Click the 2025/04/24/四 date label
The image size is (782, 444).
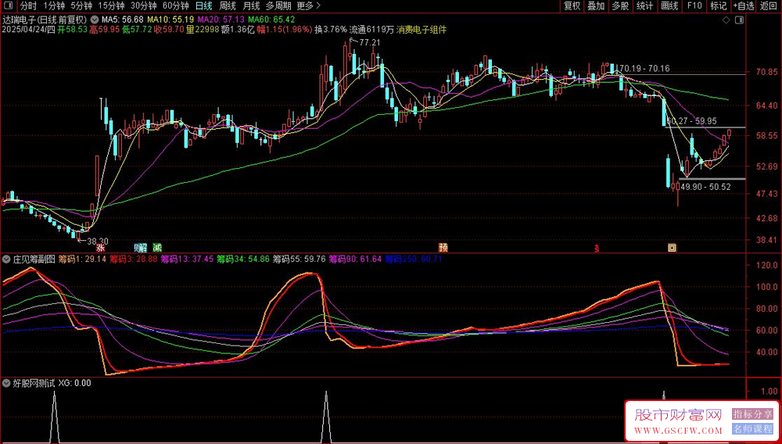click(28, 30)
